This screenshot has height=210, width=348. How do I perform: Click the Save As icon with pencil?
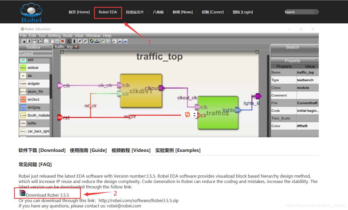tap(40, 41)
